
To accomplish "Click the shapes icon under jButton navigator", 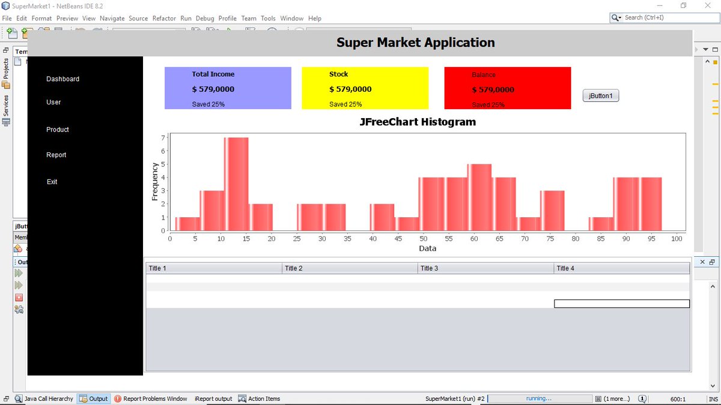I will [18, 248].
